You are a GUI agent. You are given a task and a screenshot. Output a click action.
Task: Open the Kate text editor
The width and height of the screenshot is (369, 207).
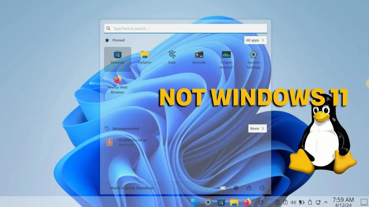point(172,56)
